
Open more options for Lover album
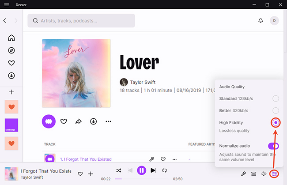[x=108, y=121]
